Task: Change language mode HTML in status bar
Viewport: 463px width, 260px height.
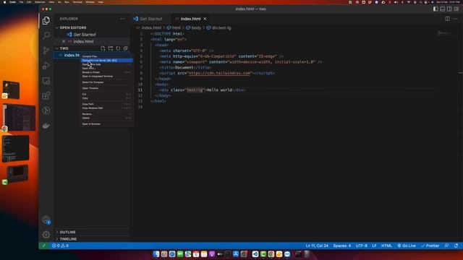Action: pos(386,246)
